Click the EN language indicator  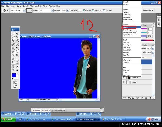tap(21, 119)
